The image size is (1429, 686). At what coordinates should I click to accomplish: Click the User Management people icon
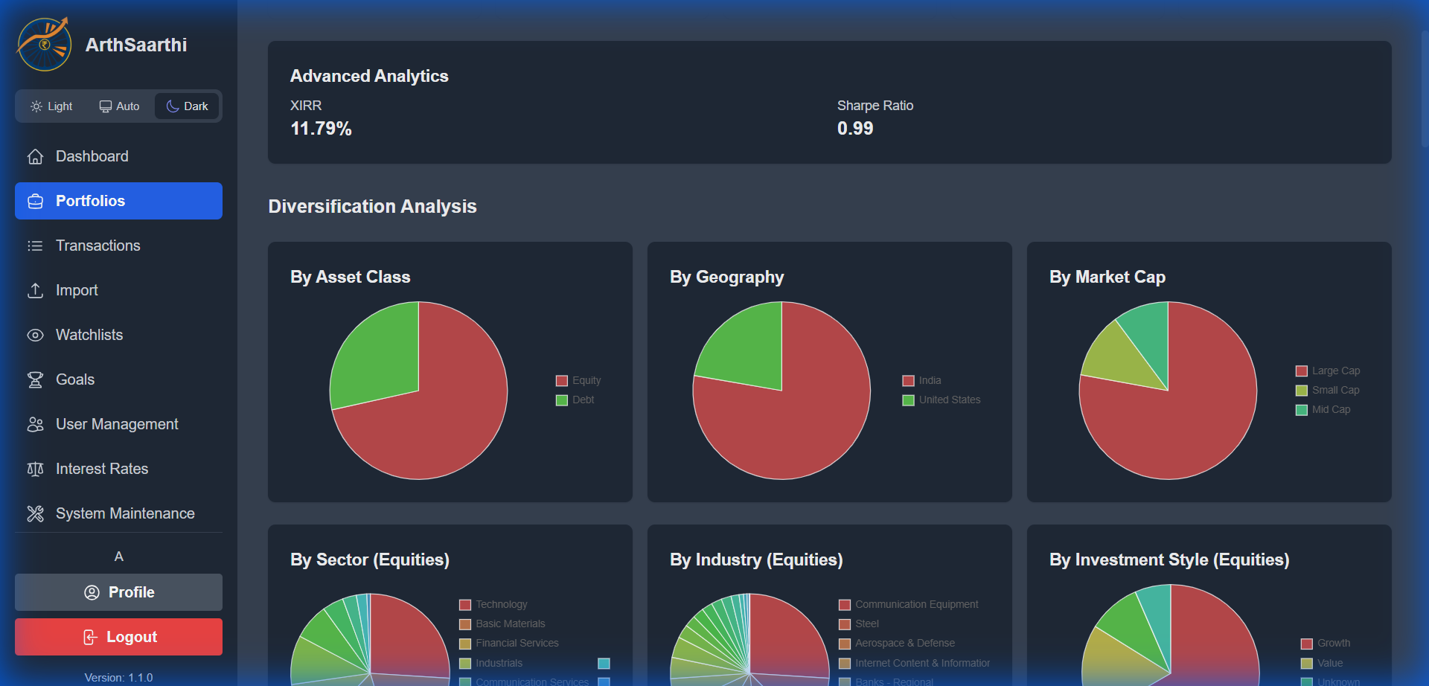coord(35,424)
